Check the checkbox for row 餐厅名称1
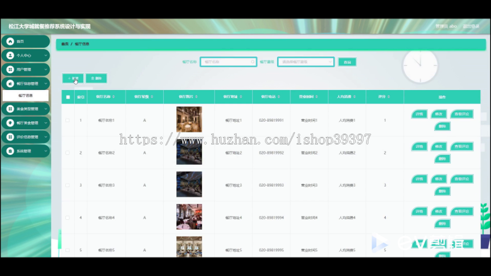The height and width of the screenshot is (276, 491). [68, 120]
